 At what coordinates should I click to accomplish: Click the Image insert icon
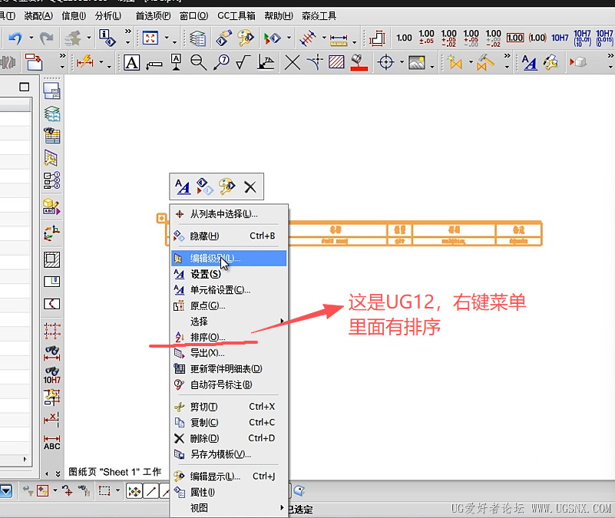(417, 62)
